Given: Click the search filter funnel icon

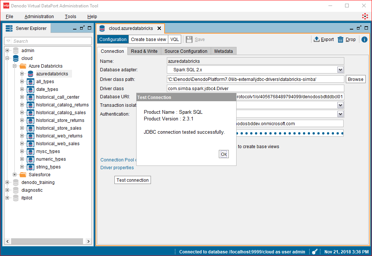Looking at the screenshot, I should tap(8, 41).
